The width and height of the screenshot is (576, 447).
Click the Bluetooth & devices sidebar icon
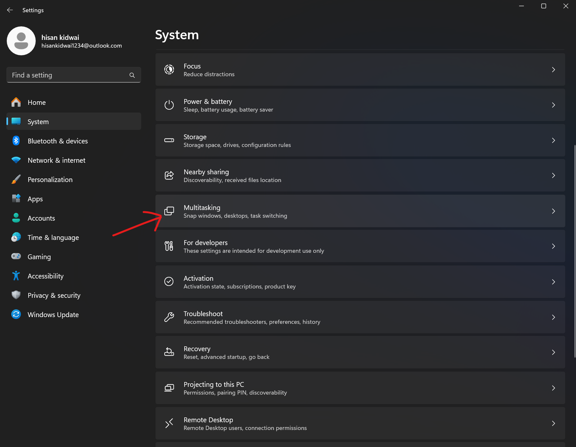point(16,141)
